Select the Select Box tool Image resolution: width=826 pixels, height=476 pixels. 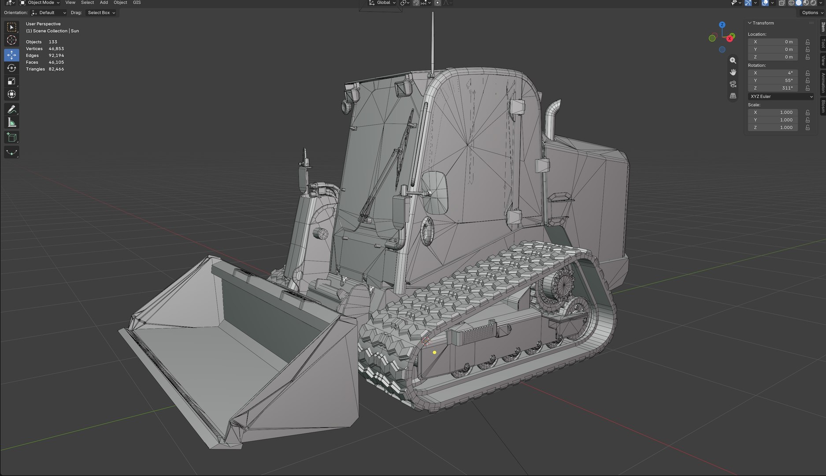click(12, 27)
